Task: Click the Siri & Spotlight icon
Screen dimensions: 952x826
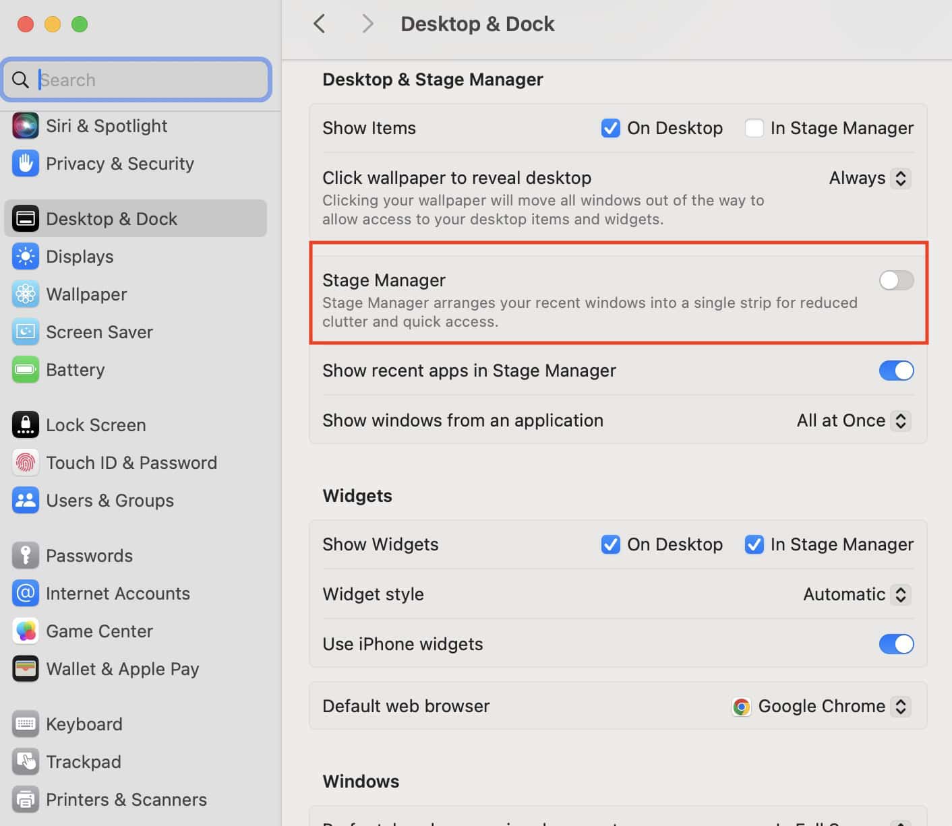Action: tap(25, 126)
